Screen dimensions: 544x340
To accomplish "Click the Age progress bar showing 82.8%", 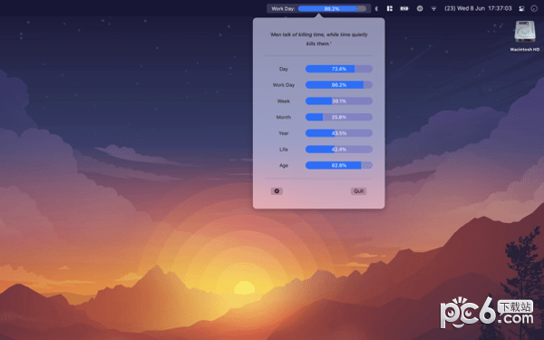I will tap(339, 166).
